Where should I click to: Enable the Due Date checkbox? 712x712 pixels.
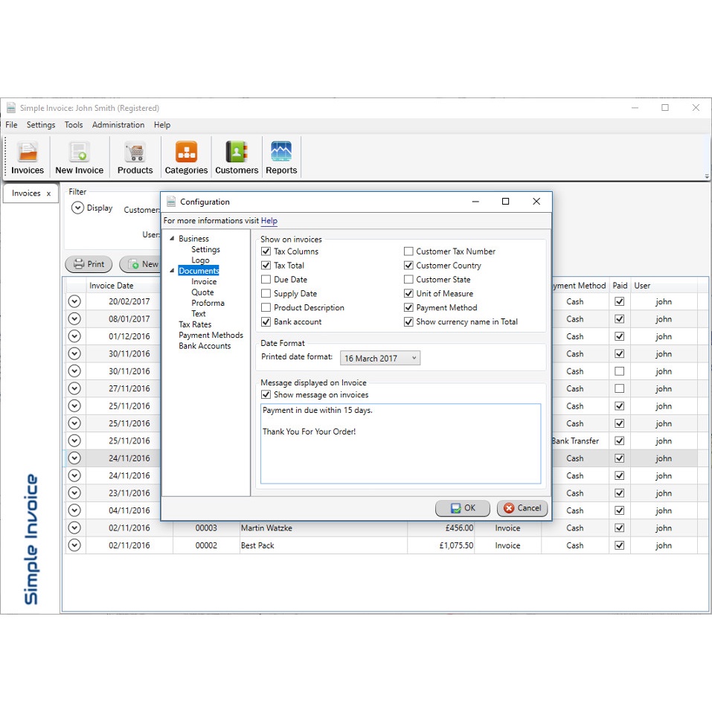click(266, 280)
